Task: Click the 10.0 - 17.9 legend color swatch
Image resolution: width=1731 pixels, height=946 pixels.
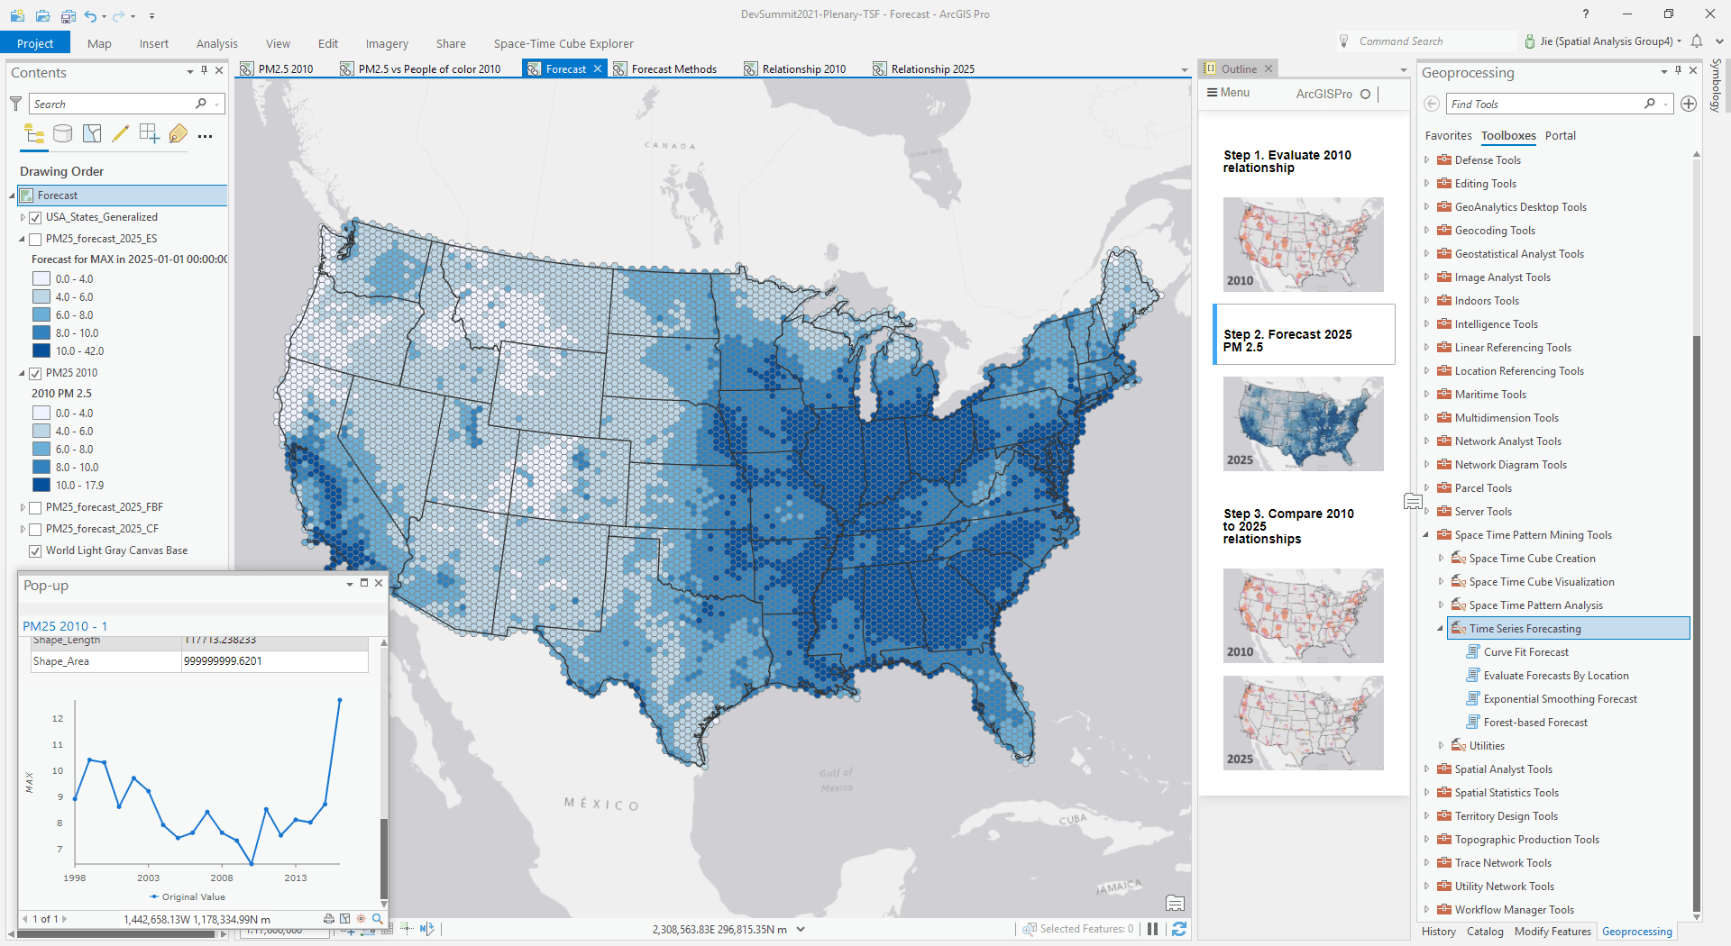Action: (x=41, y=486)
